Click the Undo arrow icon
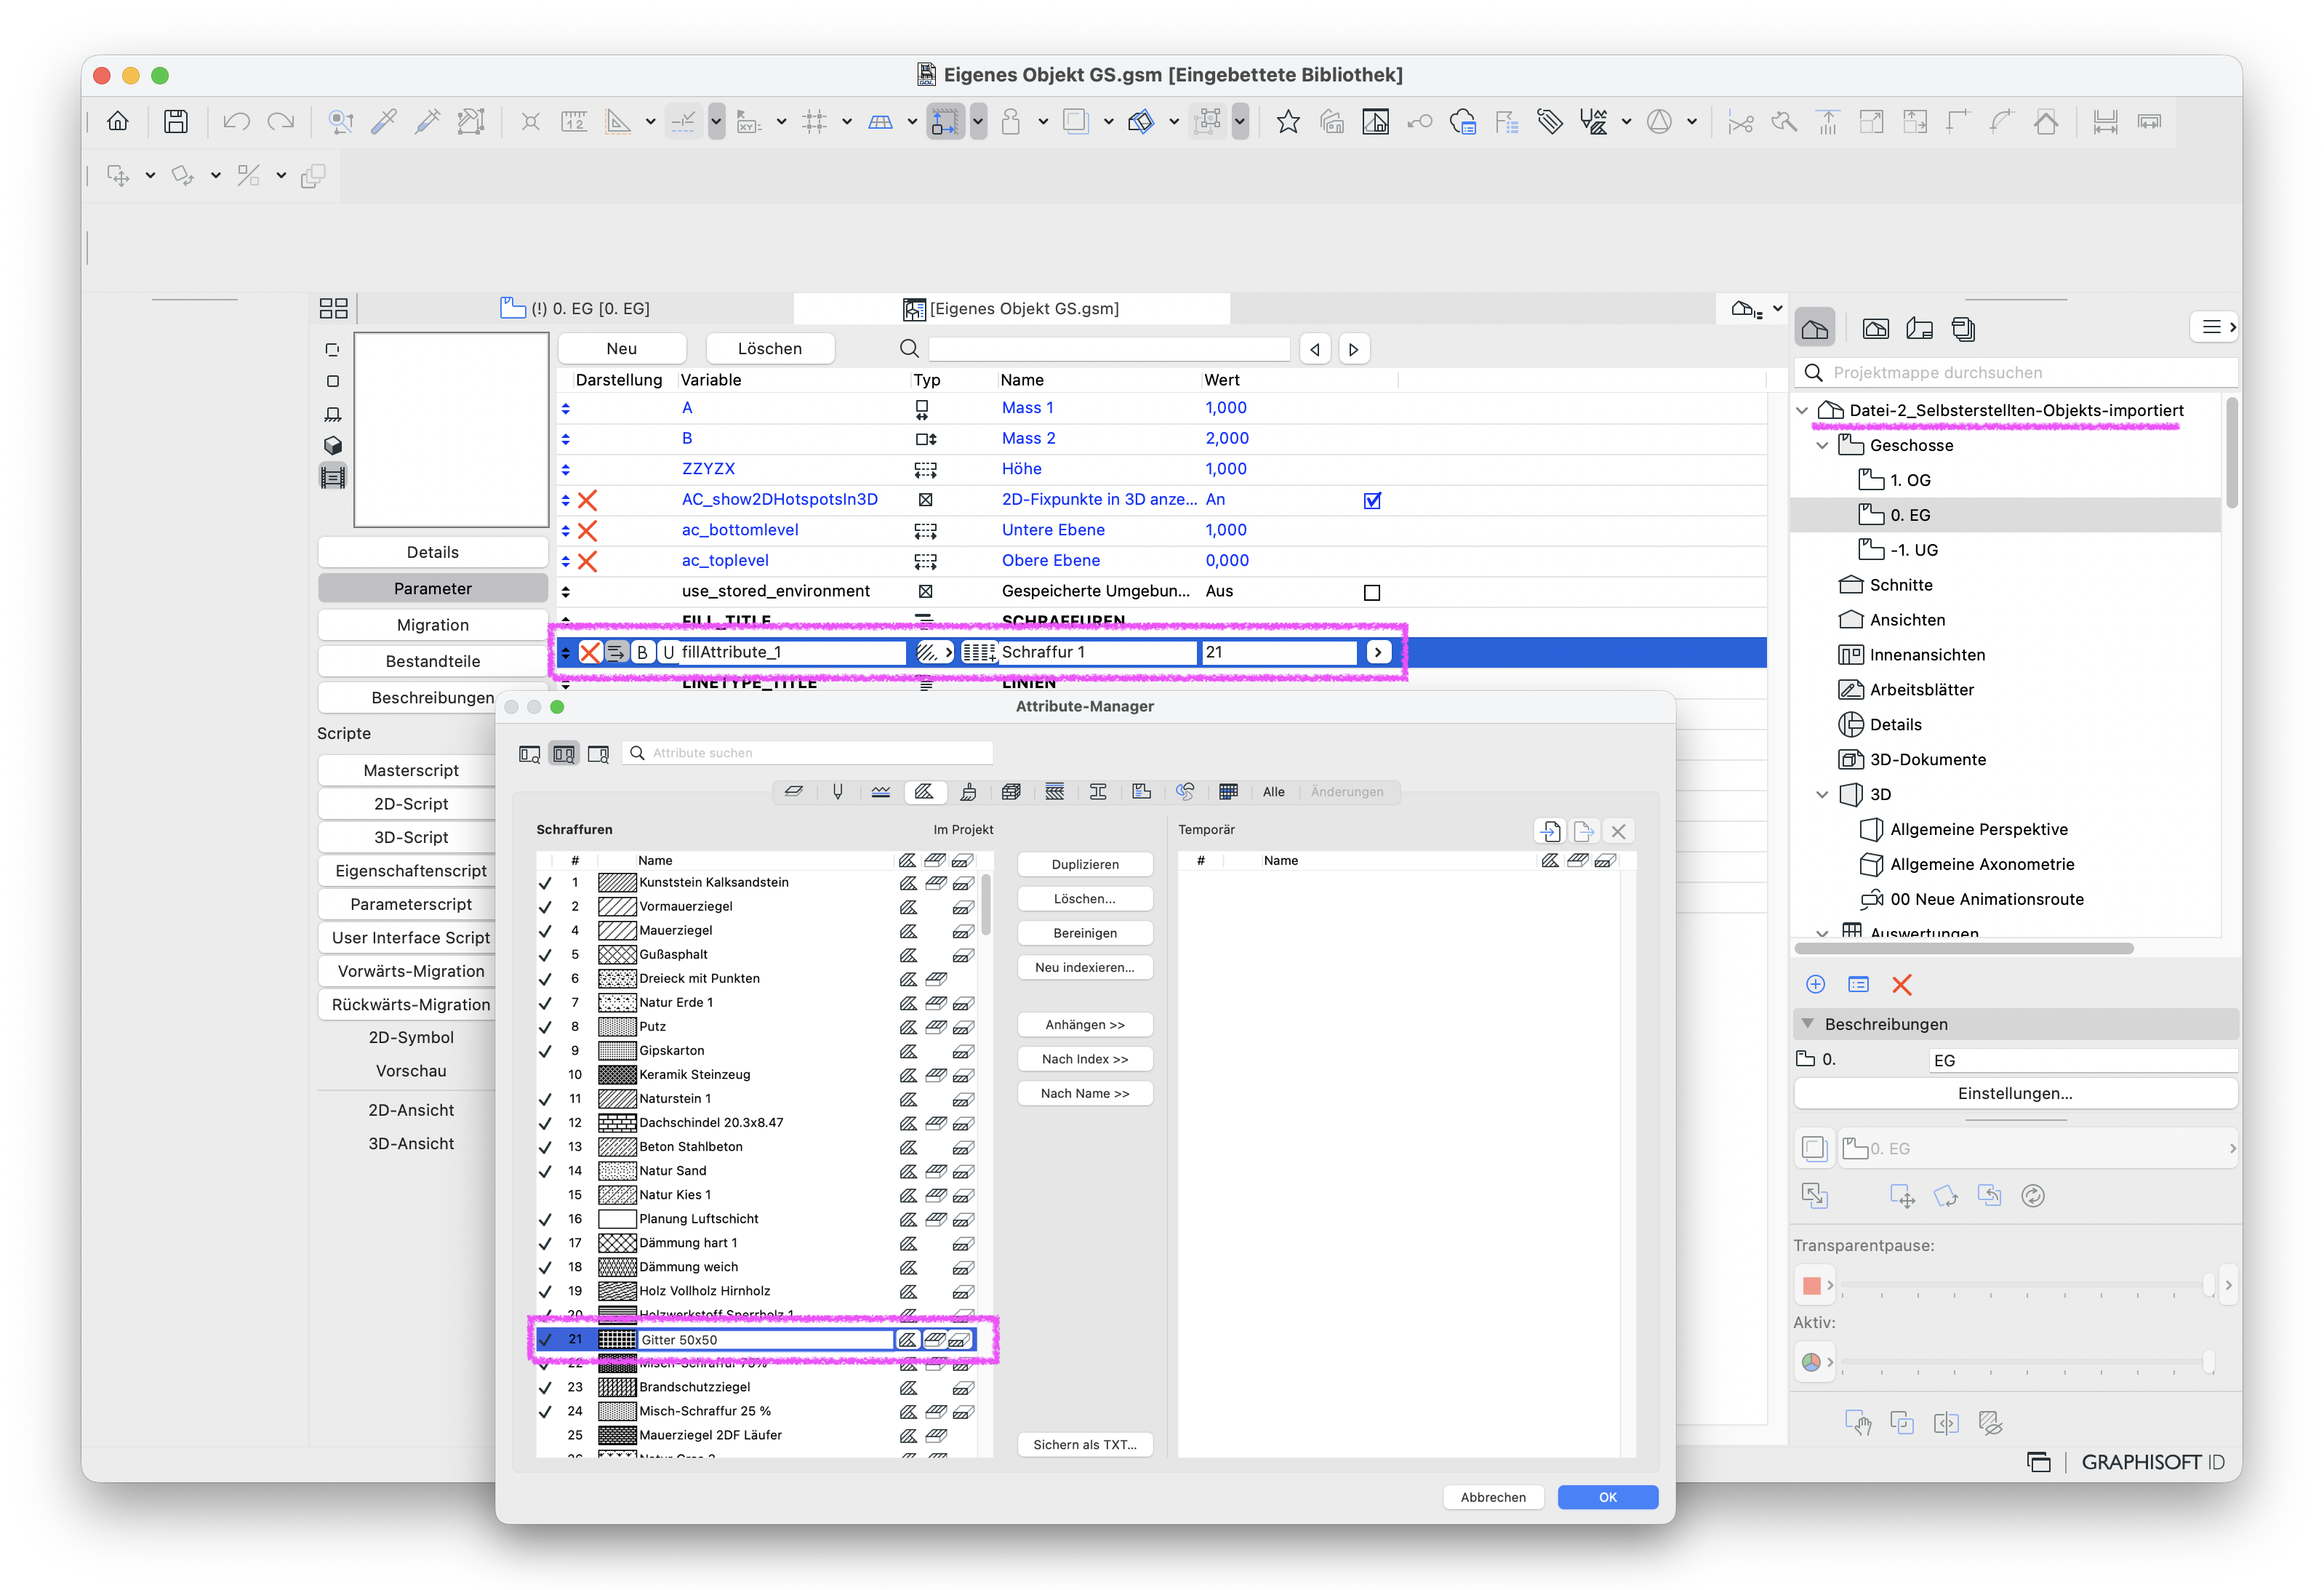This screenshot has height=1590, width=2324. pos(236,122)
